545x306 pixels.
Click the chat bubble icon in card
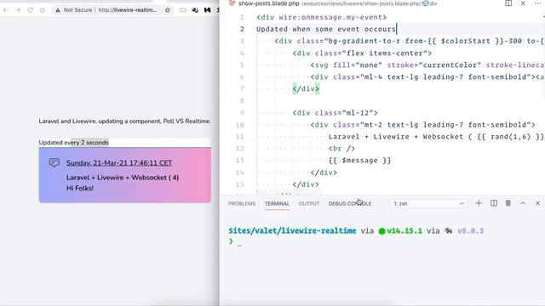pos(54,162)
